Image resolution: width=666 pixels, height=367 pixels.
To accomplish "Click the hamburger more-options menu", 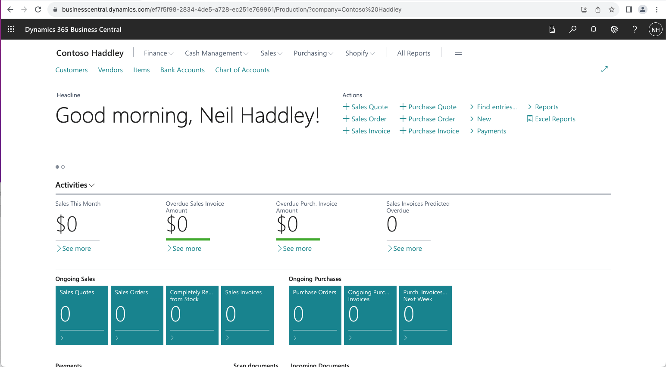I will (458, 53).
